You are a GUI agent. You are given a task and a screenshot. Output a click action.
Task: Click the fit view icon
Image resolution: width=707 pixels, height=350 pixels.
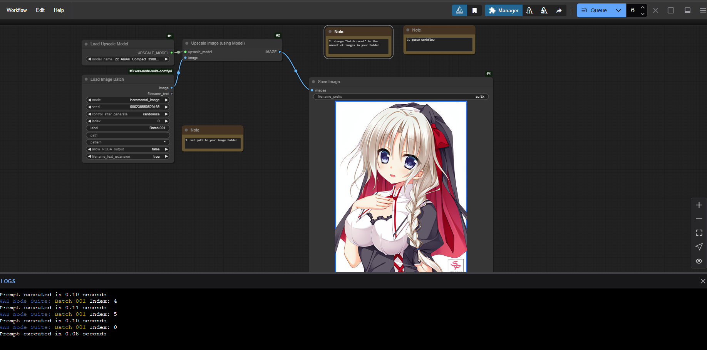(x=699, y=233)
